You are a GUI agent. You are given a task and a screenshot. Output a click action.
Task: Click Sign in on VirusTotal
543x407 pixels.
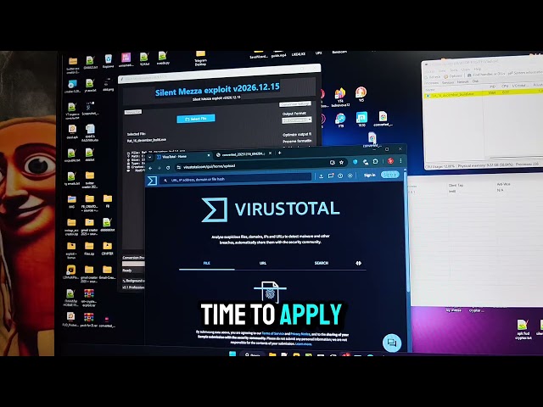point(370,176)
